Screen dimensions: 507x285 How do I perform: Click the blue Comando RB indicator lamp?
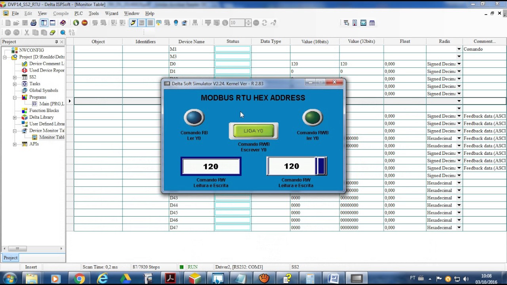(194, 118)
